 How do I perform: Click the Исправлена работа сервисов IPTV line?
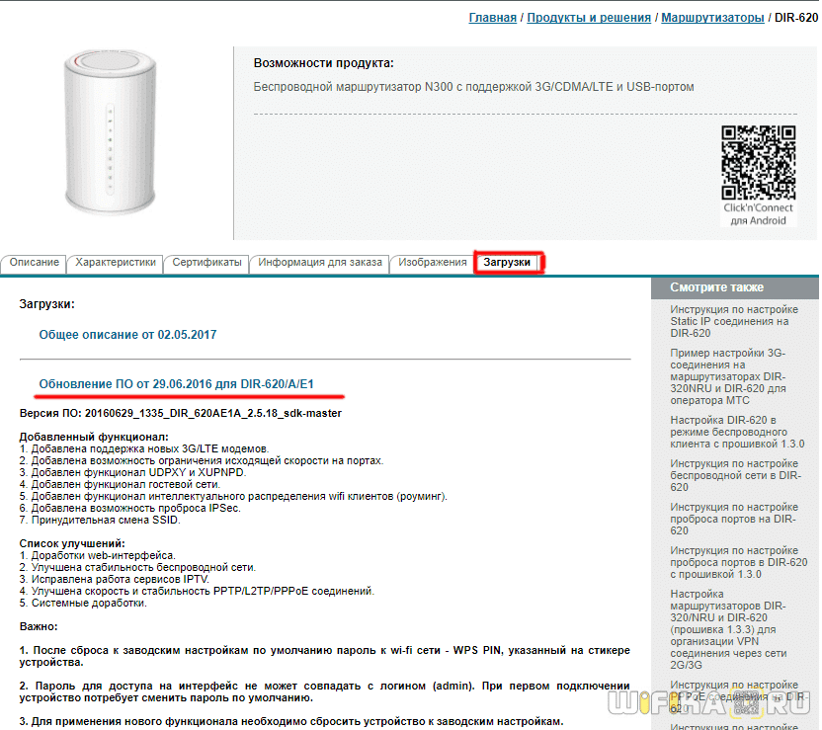tap(115, 579)
